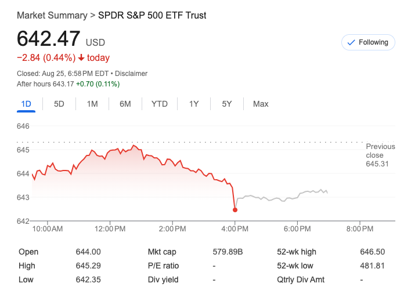Click the red 4:00 PM closing price dot
This screenshot has height=294, width=411.
(235, 209)
